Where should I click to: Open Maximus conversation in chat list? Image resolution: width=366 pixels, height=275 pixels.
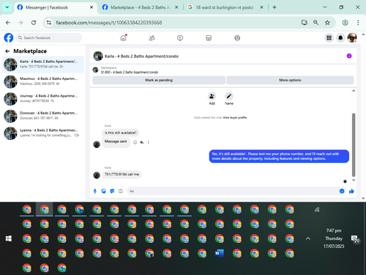click(x=43, y=81)
